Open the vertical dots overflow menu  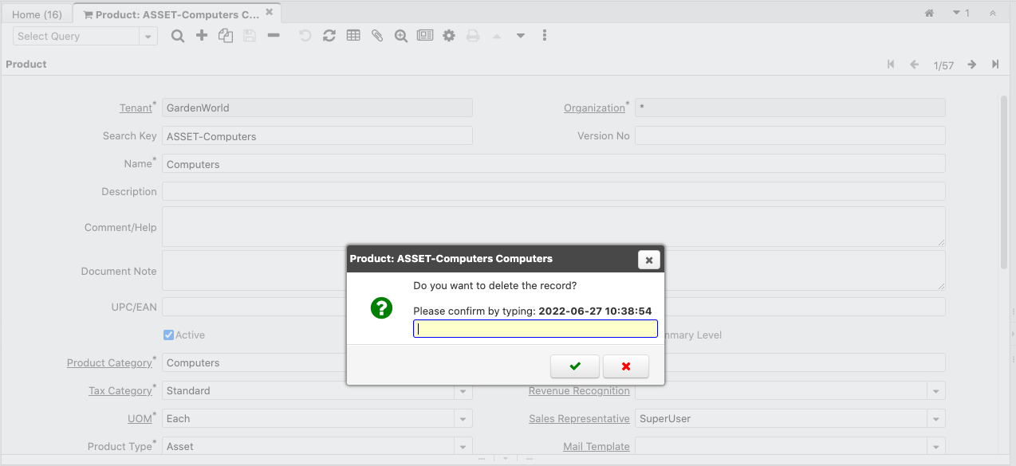(x=545, y=35)
